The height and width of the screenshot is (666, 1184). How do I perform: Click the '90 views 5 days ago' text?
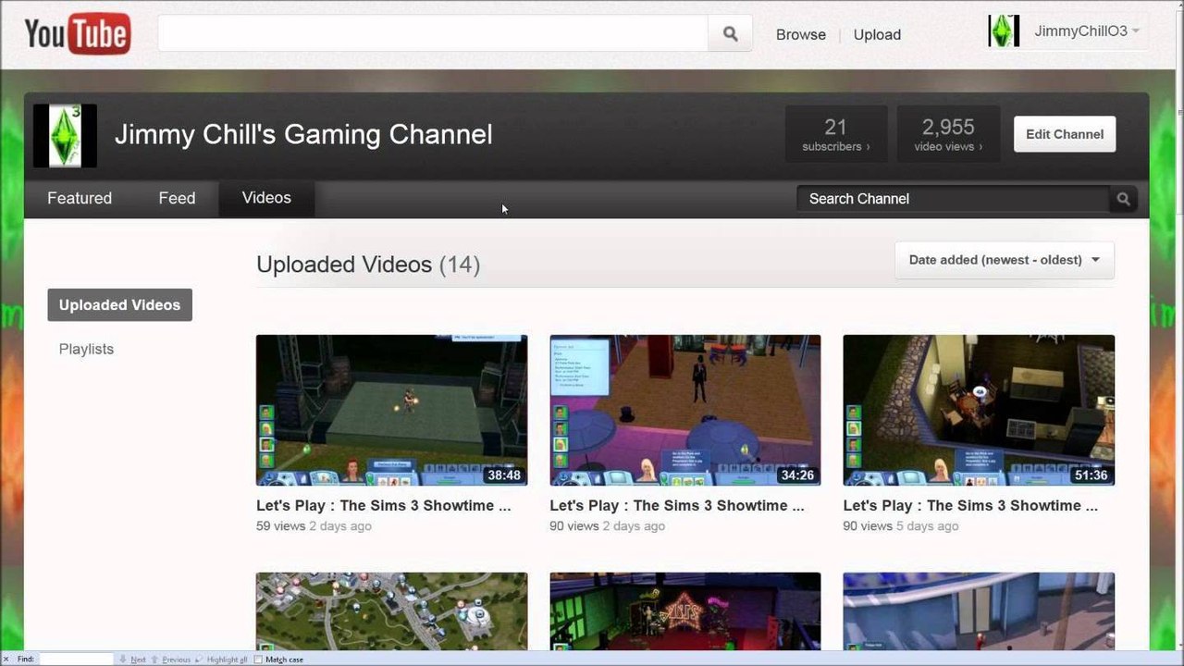click(901, 526)
